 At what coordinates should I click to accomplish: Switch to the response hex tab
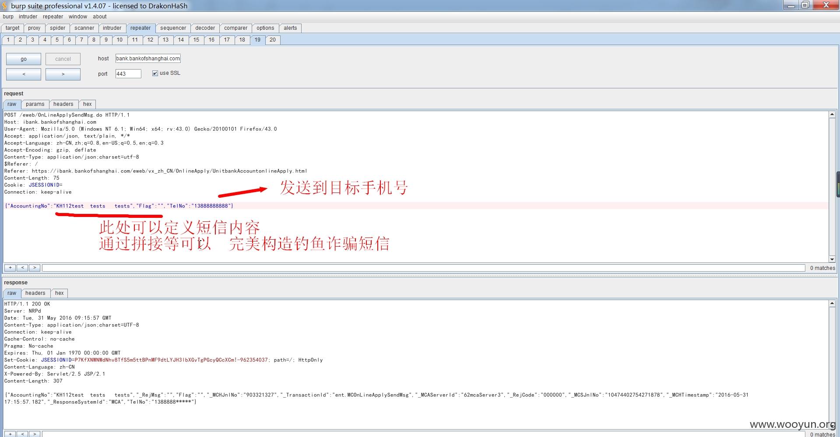[x=60, y=293]
